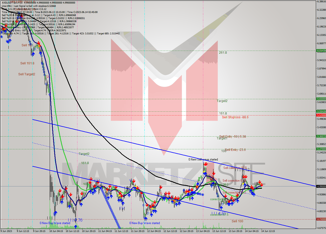Click the '10 Jun 04:15' time label
This screenshot has width=326, height=234.
(x=57, y=231)
